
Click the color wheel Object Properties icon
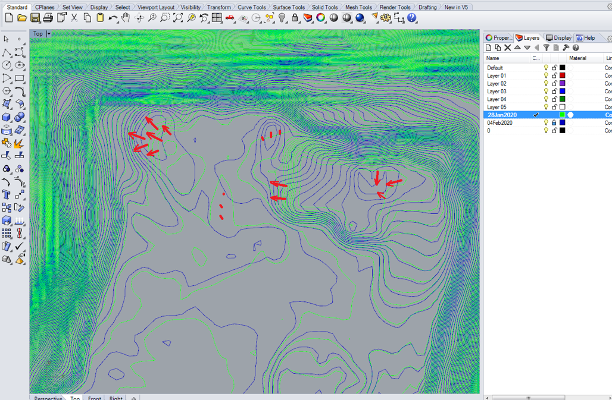click(320, 18)
